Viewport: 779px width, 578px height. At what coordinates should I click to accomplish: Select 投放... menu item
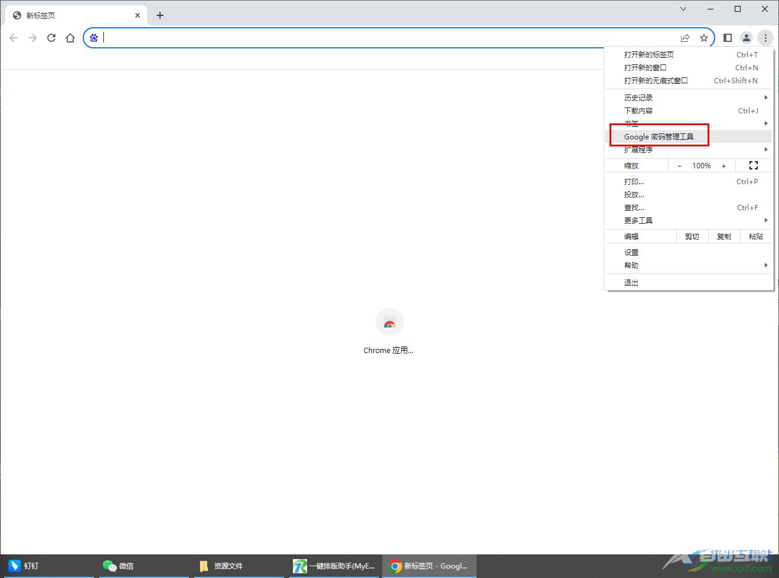(x=689, y=195)
